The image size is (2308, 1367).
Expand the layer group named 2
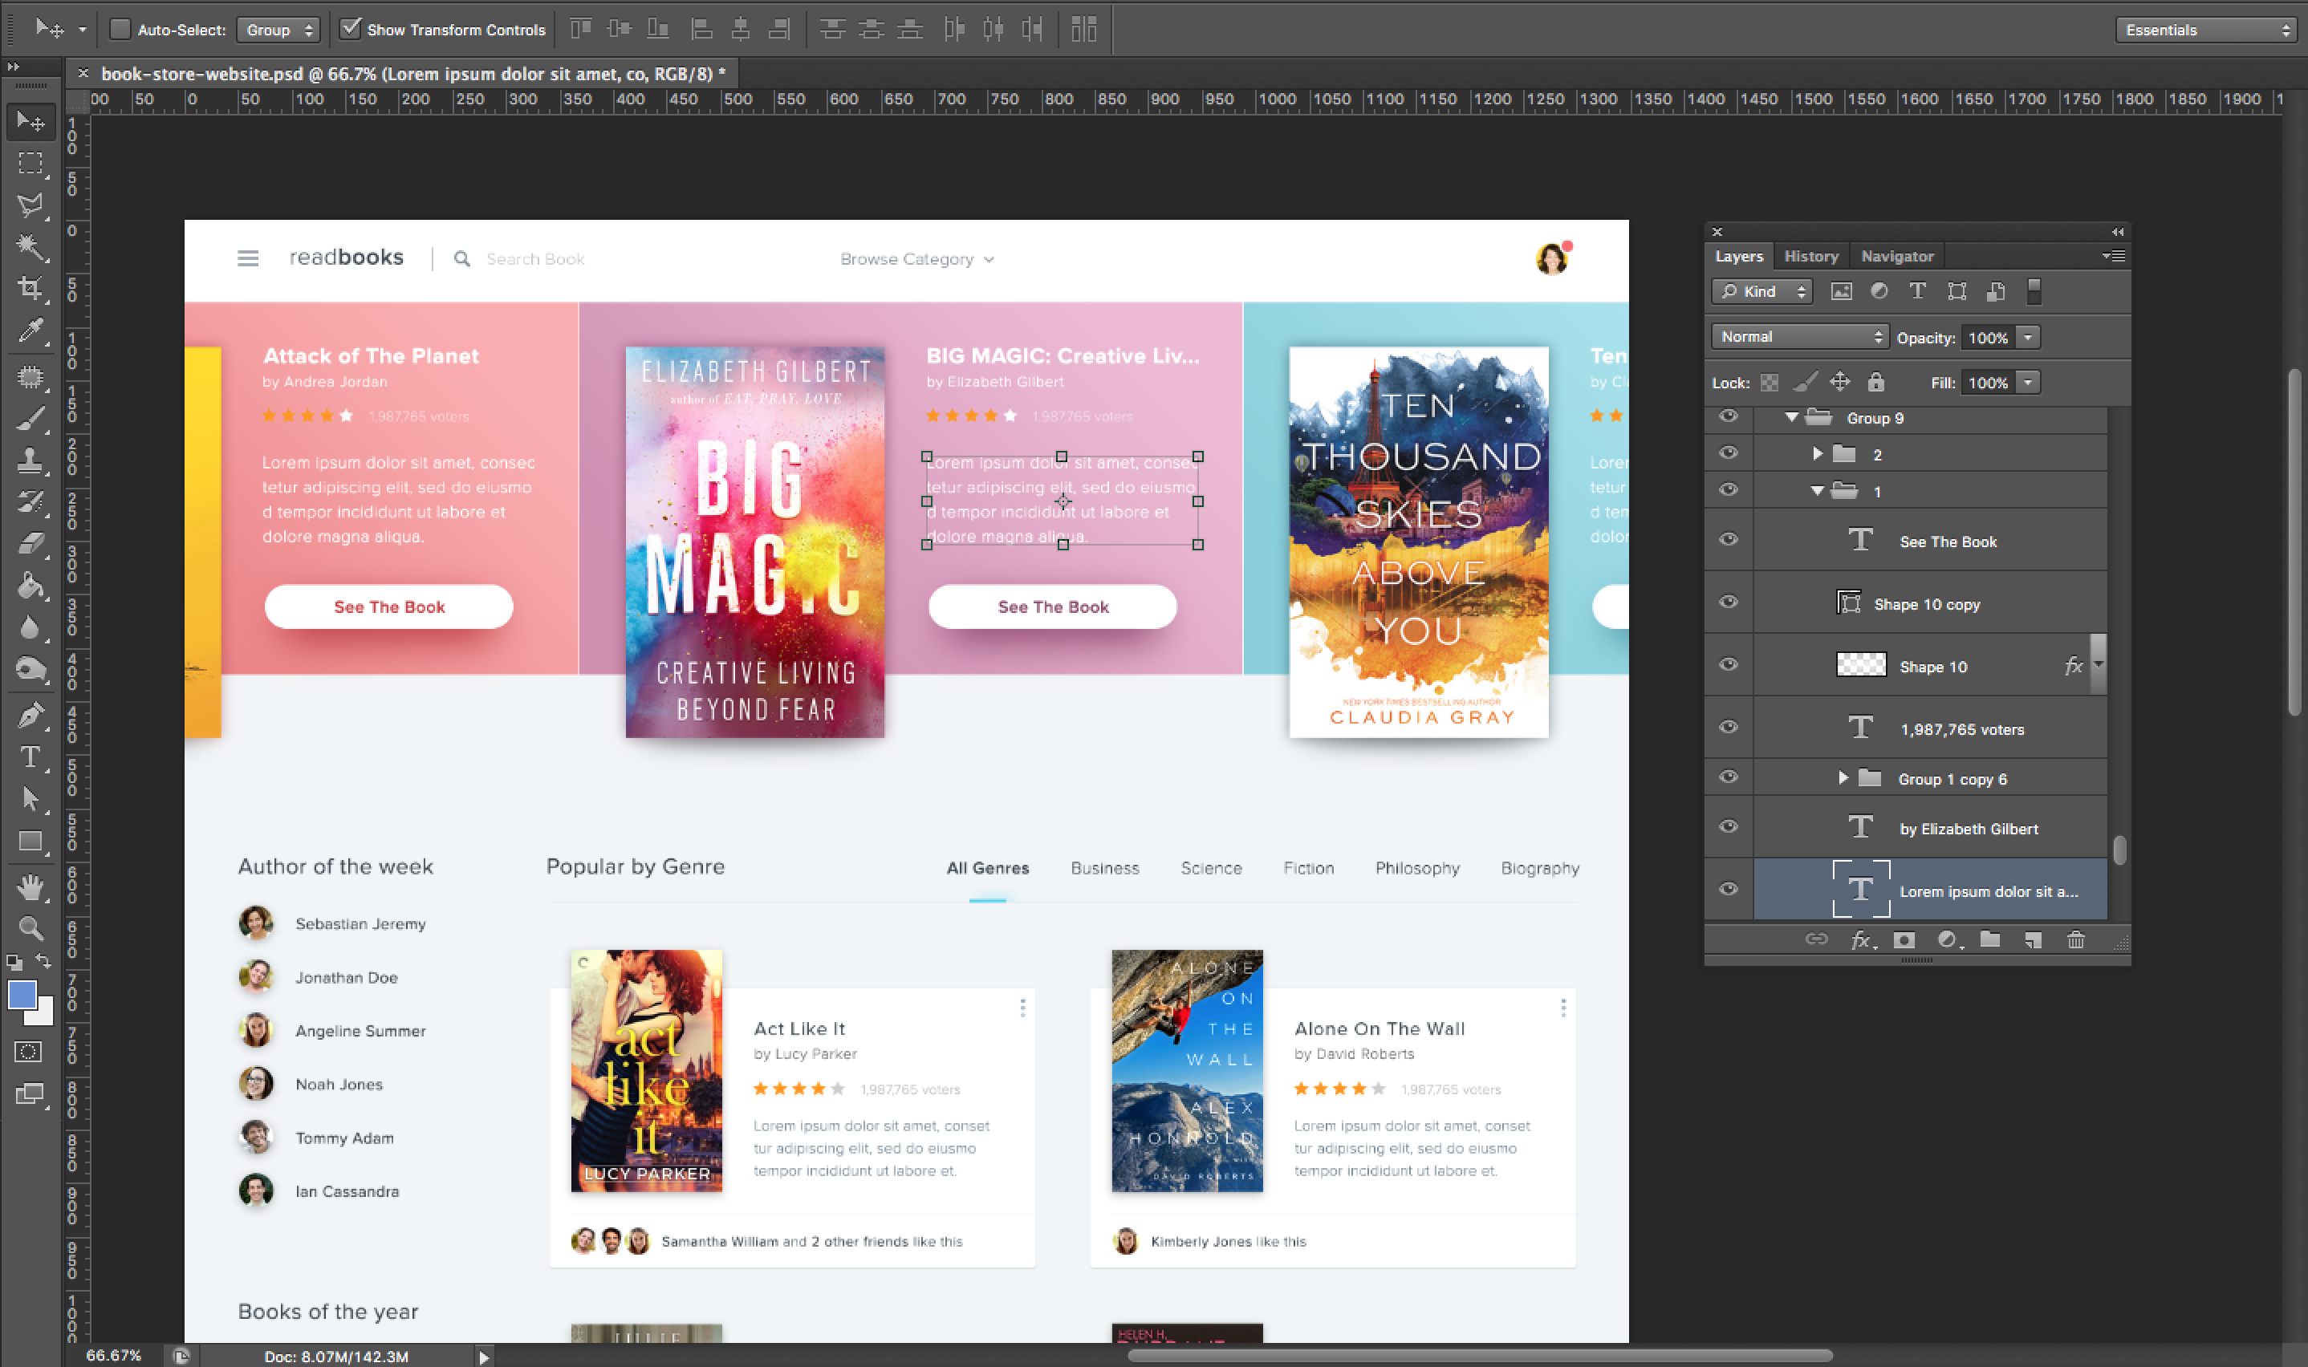click(1817, 454)
